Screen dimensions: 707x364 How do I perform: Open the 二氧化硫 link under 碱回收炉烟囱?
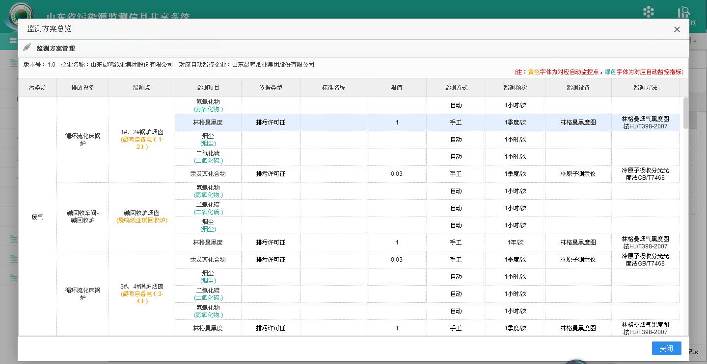pos(208,212)
